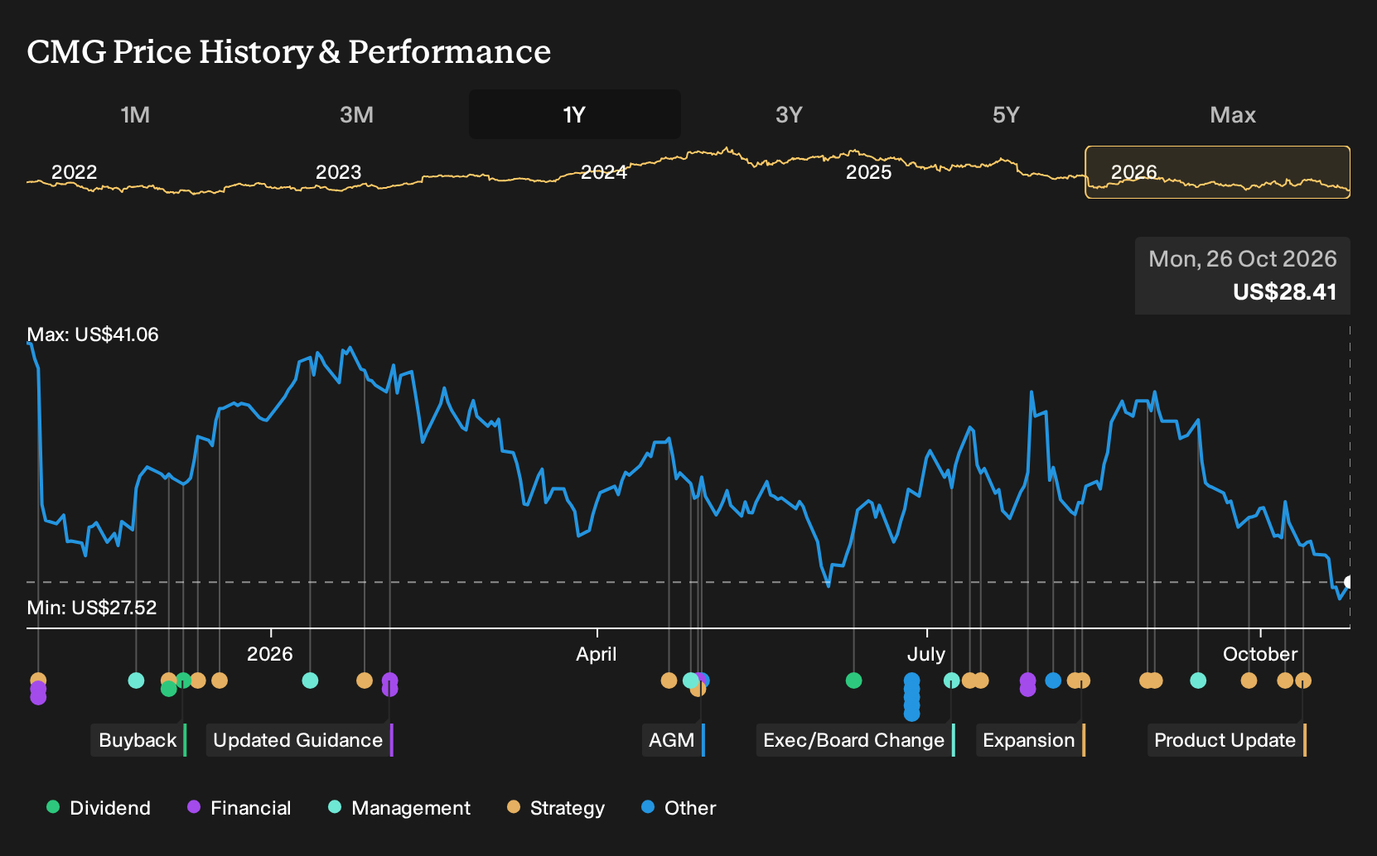1377x856 pixels.
Task: Click the AGM event label
Action: click(673, 740)
